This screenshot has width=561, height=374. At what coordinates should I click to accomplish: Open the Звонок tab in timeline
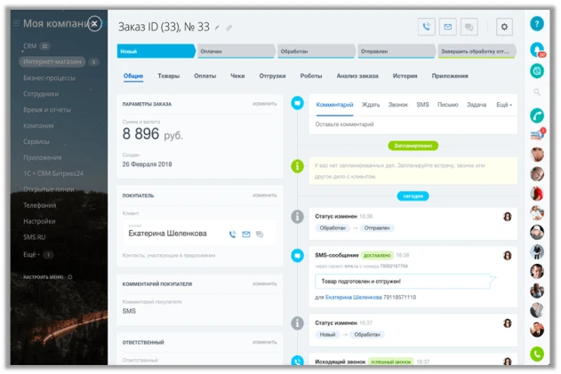(398, 105)
